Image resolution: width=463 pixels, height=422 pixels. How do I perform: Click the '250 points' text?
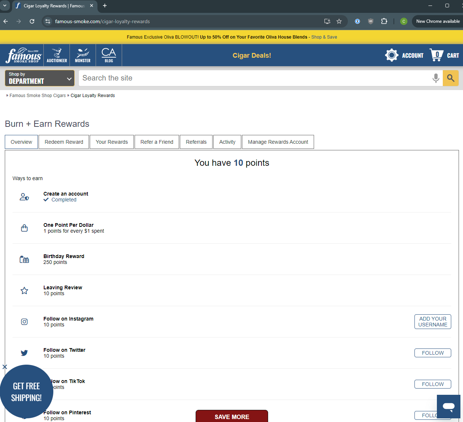pos(55,262)
